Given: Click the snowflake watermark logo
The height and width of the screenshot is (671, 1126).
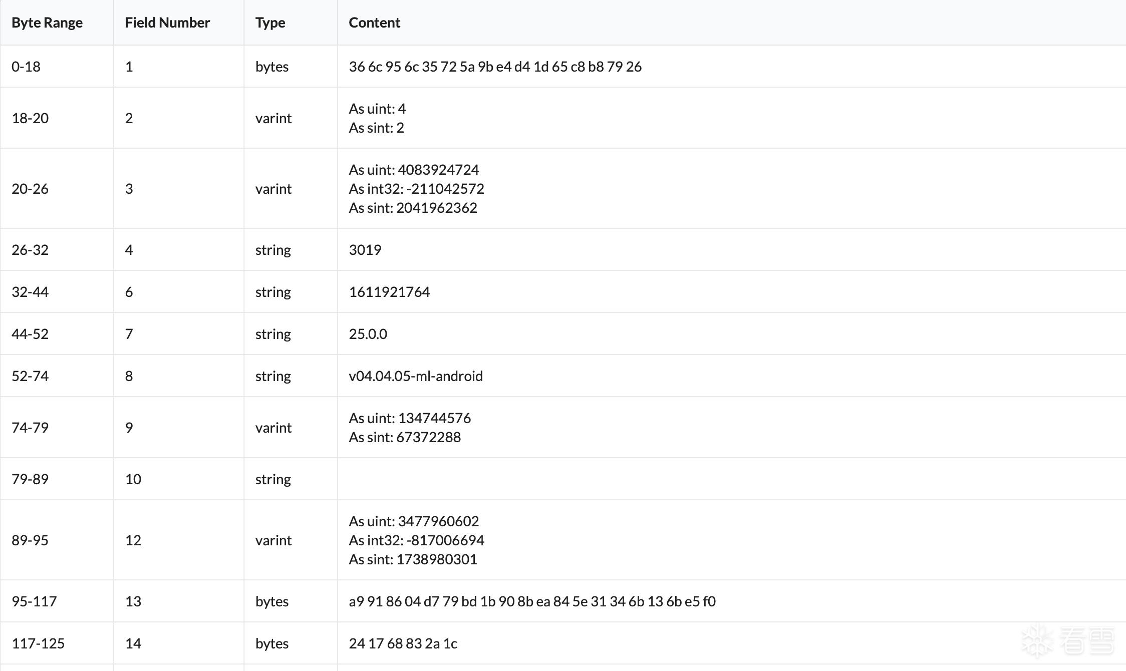Looking at the screenshot, I should (1037, 640).
